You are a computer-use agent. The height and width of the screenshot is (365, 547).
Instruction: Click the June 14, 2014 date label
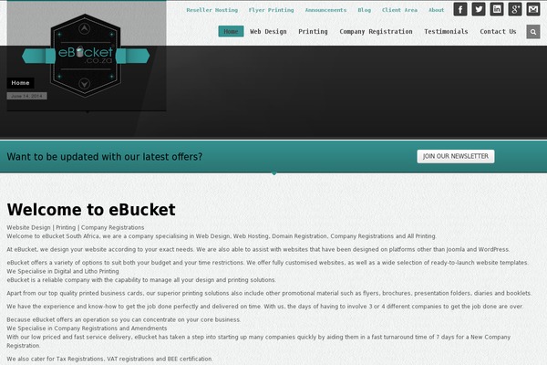click(26, 96)
